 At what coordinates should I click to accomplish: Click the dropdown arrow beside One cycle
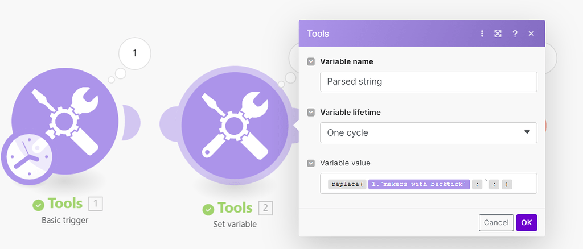(x=526, y=132)
